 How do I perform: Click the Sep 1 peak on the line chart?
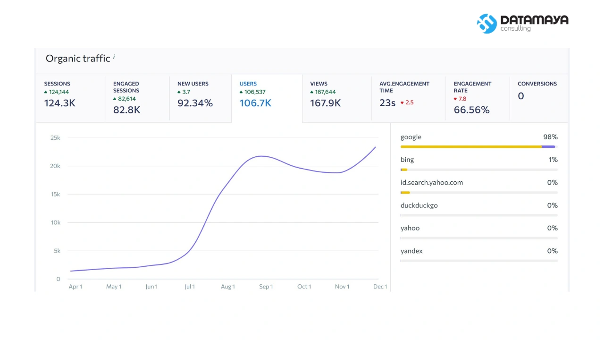pyautogui.click(x=263, y=156)
